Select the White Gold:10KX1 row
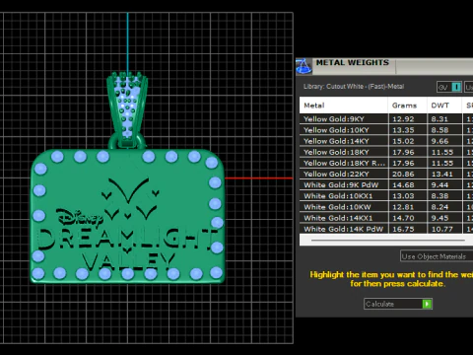 386,196
